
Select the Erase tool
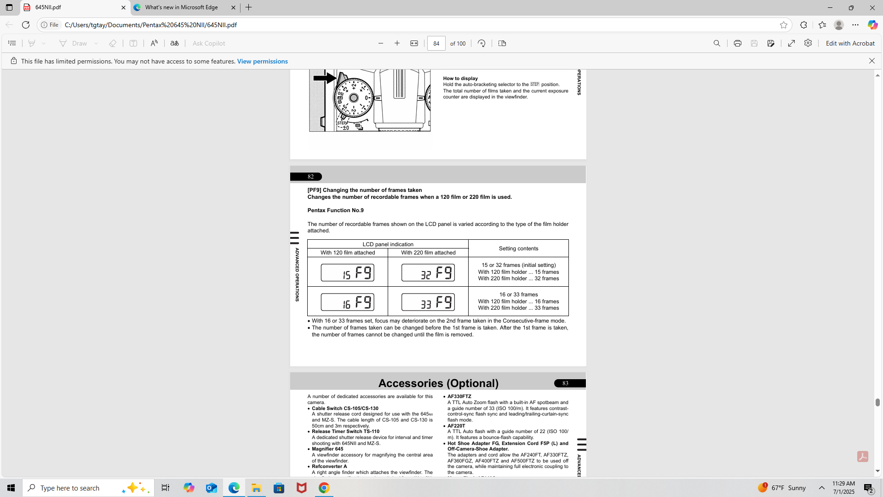point(113,43)
